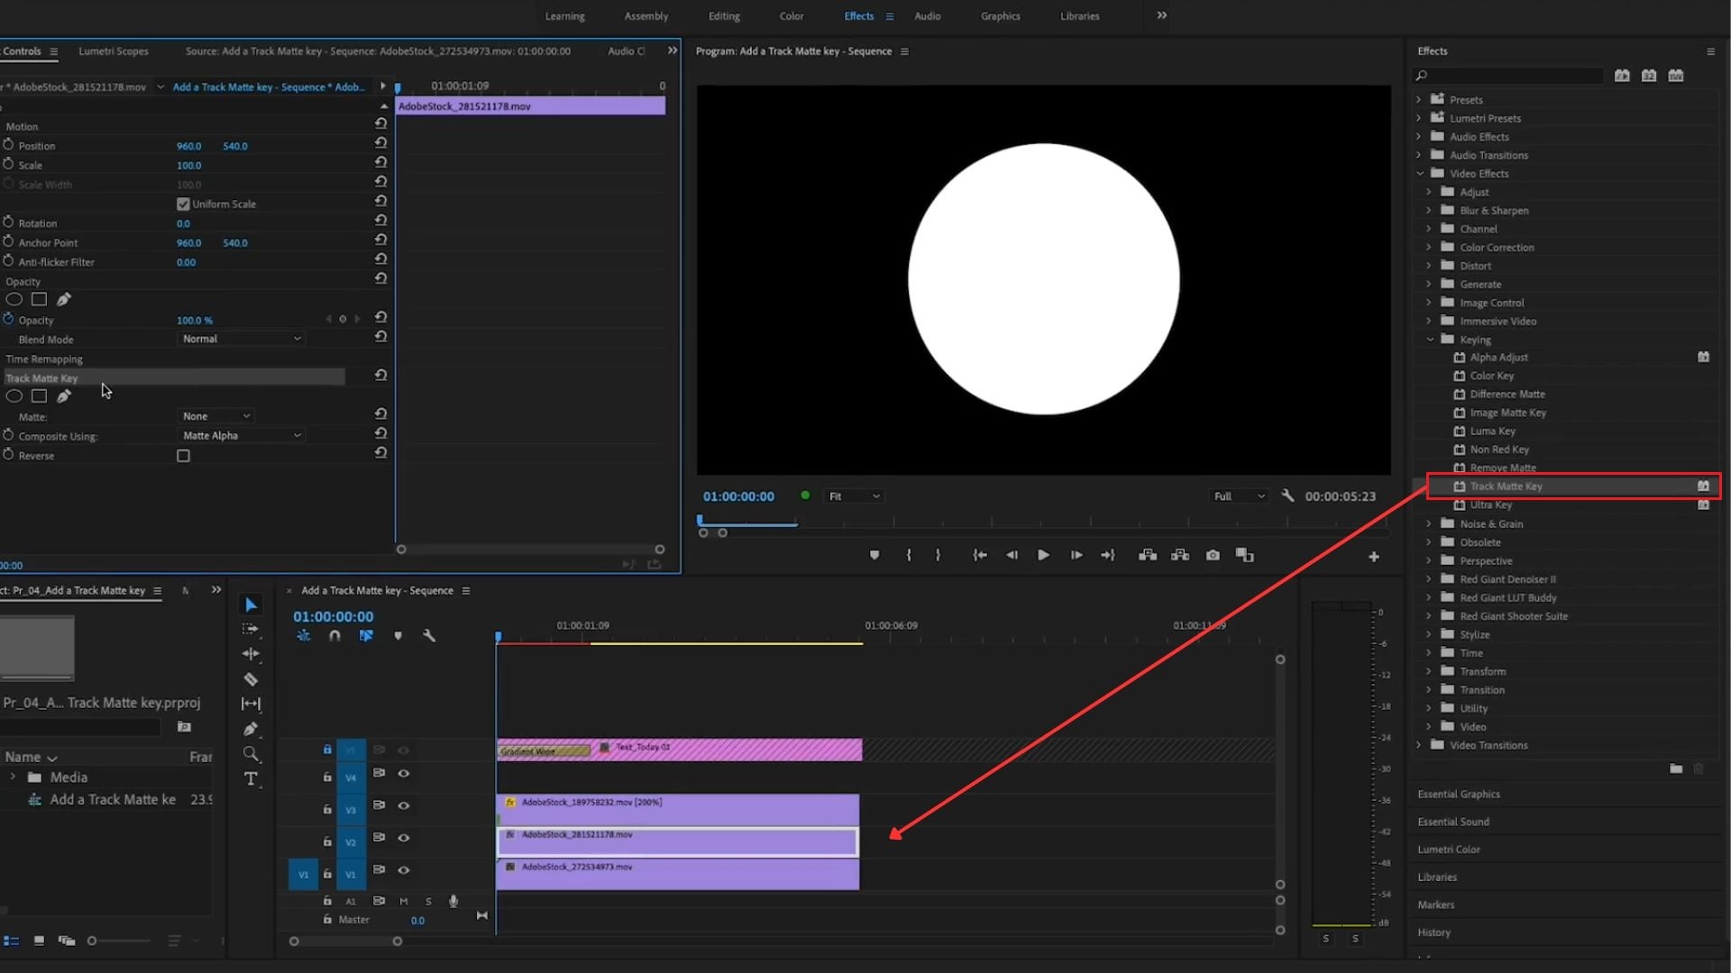Select the Ultra Key effect

(x=1491, y=505)
